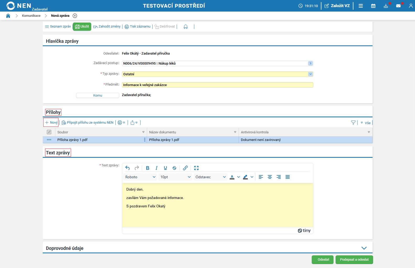Expand the Doprovodné údaje section
415x268 pixels.
click(364, 248)
